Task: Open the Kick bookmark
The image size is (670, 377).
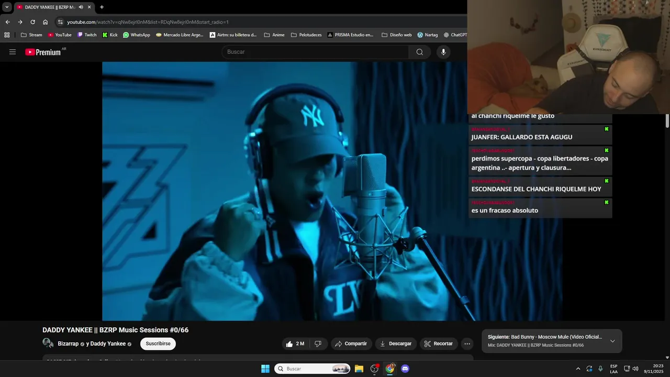Action: pyautogui.click(x=110, y=35)
